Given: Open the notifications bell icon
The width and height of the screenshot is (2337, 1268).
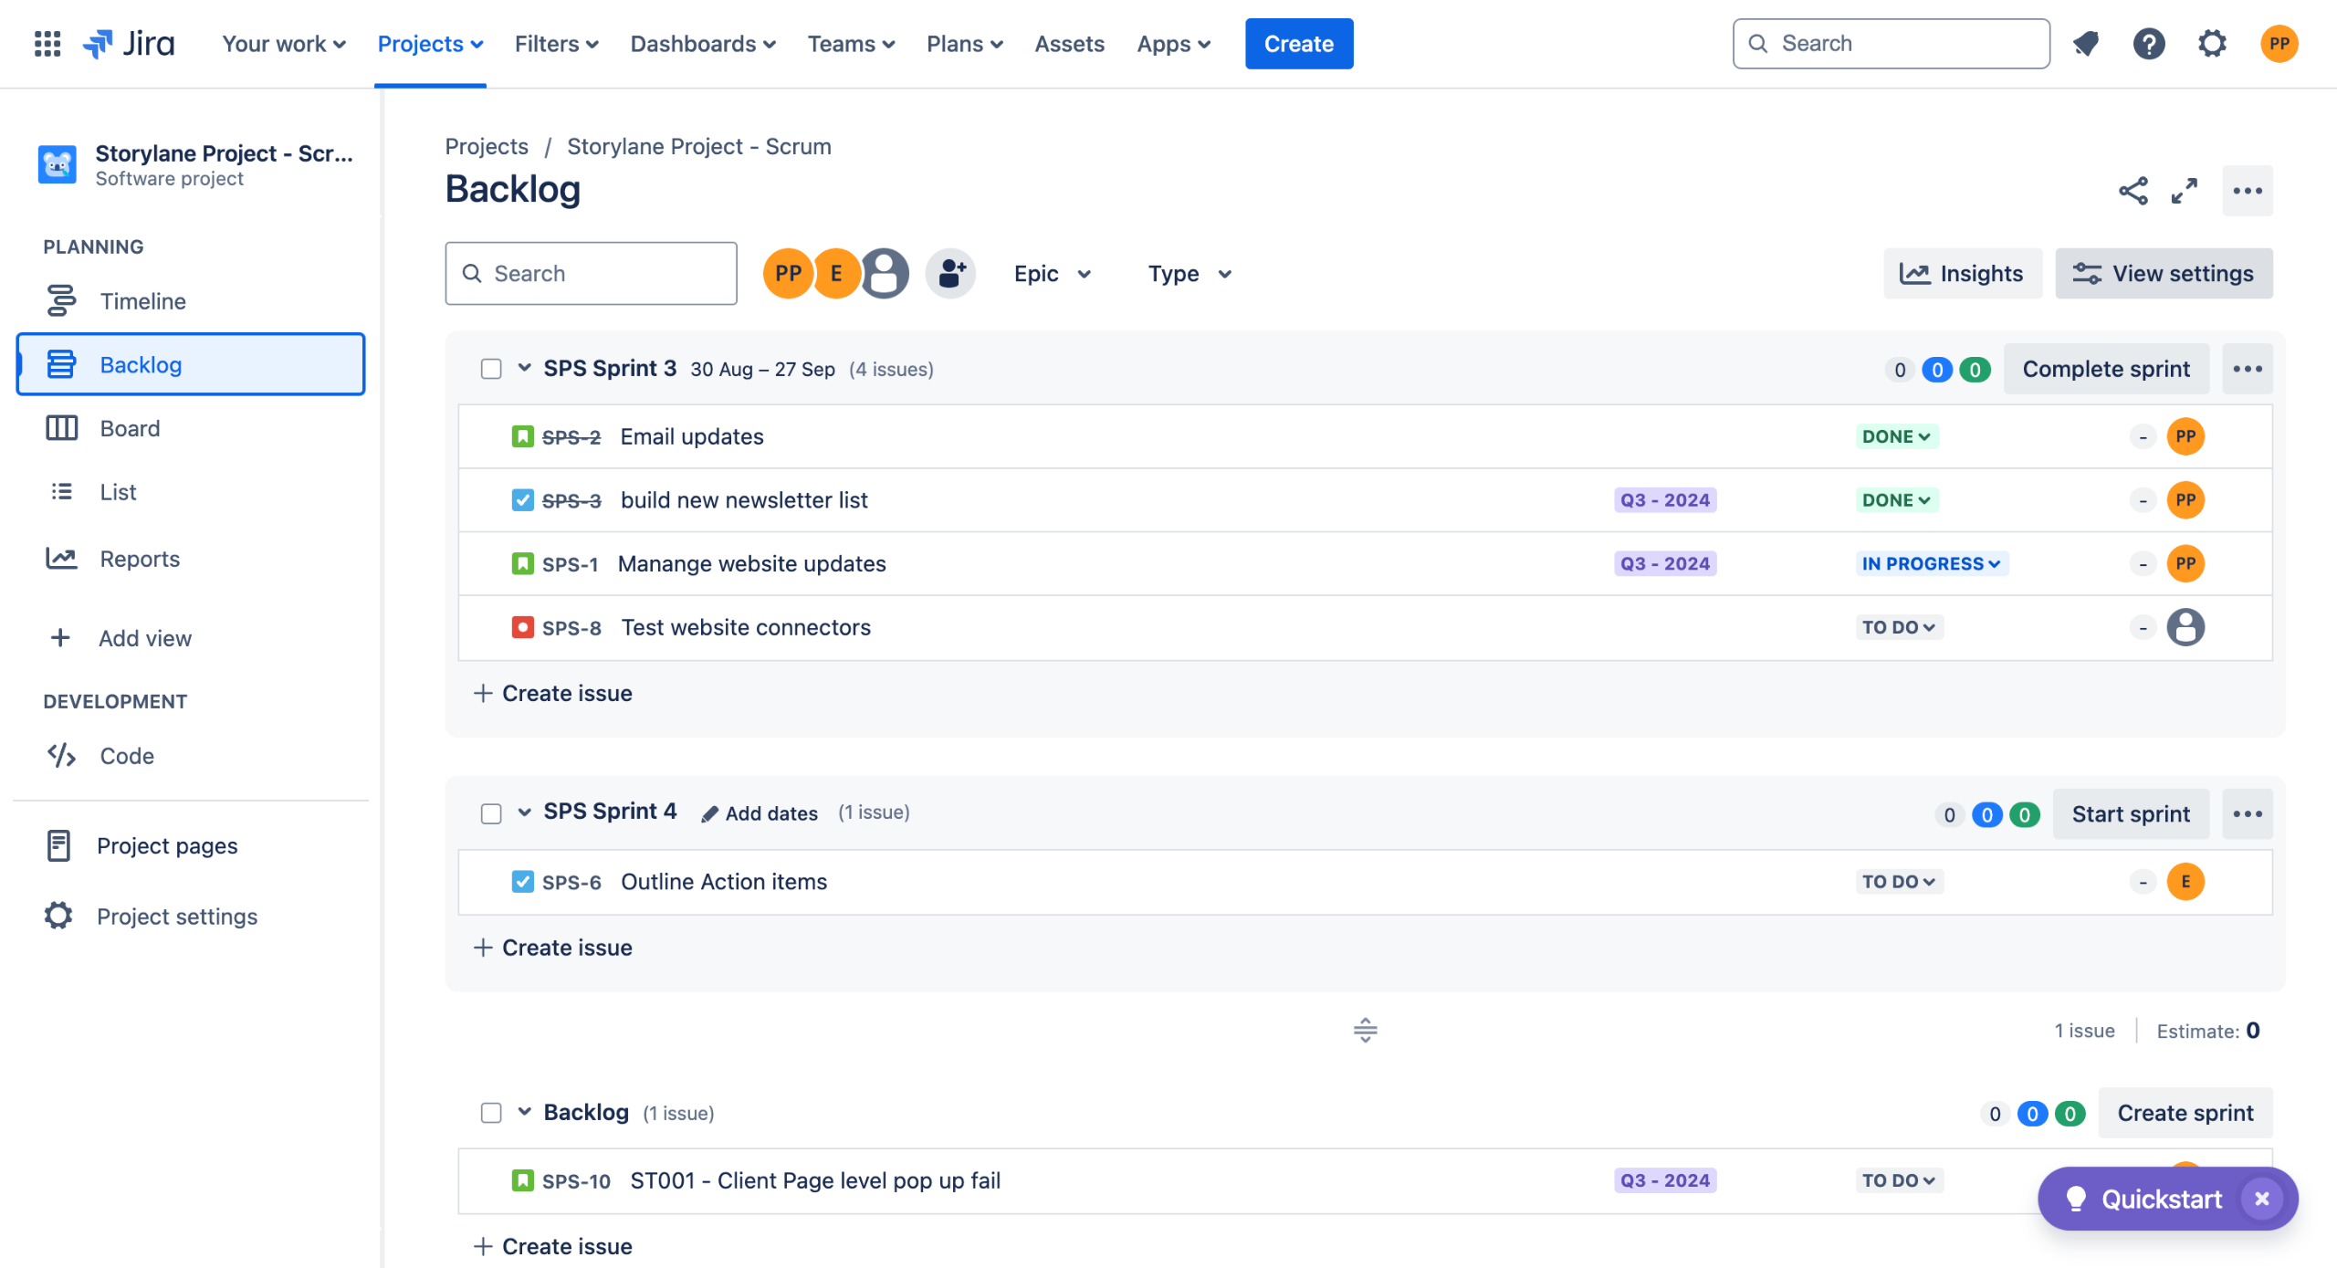Looking at the screenshot, I should tap(2085, 43).
